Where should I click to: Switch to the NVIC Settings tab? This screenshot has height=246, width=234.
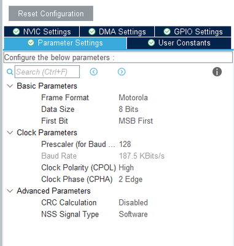coord(42,31)
